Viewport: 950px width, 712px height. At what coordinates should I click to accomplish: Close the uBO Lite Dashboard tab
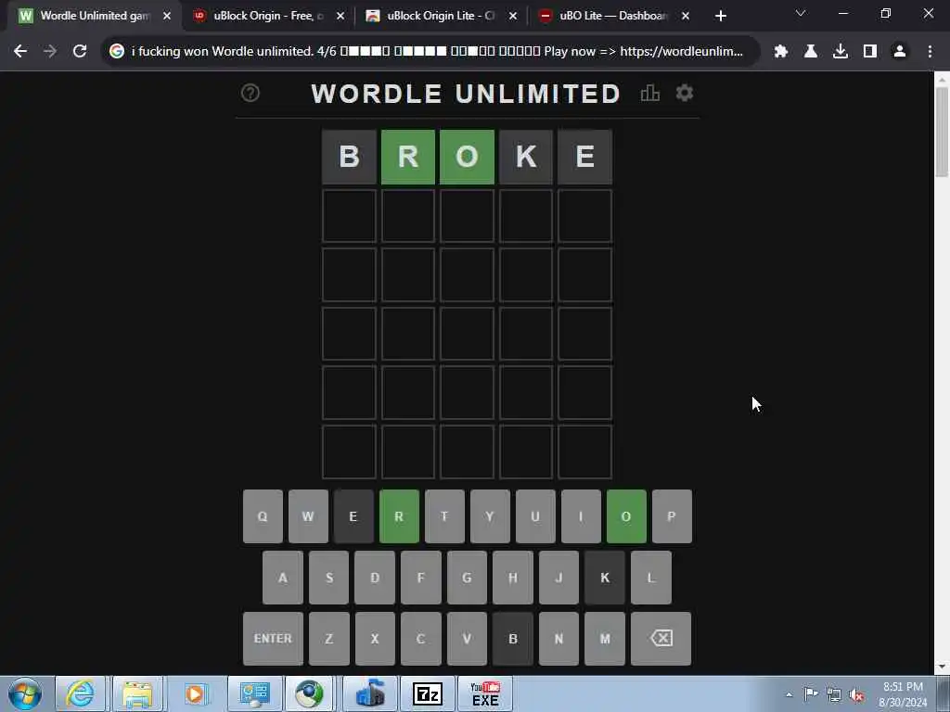coord(686,16)
